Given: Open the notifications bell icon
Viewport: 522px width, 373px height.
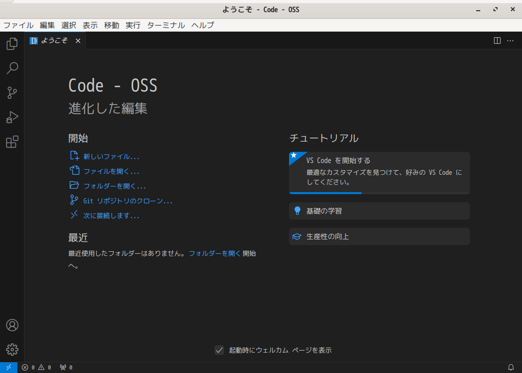Looking at the screenshot, I should click(511, 367).
